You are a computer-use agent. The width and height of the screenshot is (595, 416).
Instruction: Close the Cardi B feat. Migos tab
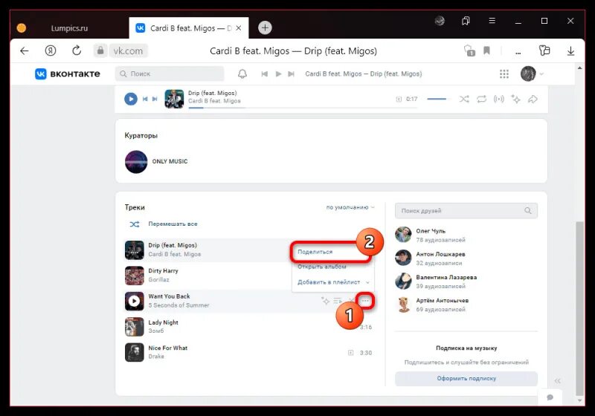[238, 28]
